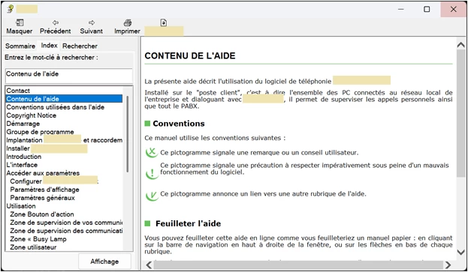468x272 pixels.
Task: Click the horizontal scroll left arrow
Action: (149, 265)
